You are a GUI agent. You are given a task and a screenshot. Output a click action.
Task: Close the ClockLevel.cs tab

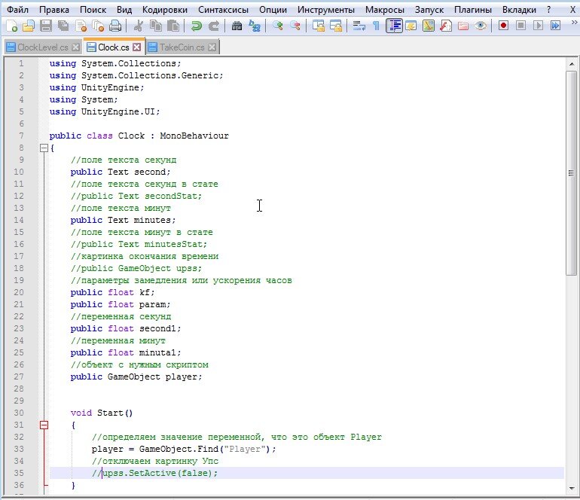pyautogui.click(x=75, y=47)
